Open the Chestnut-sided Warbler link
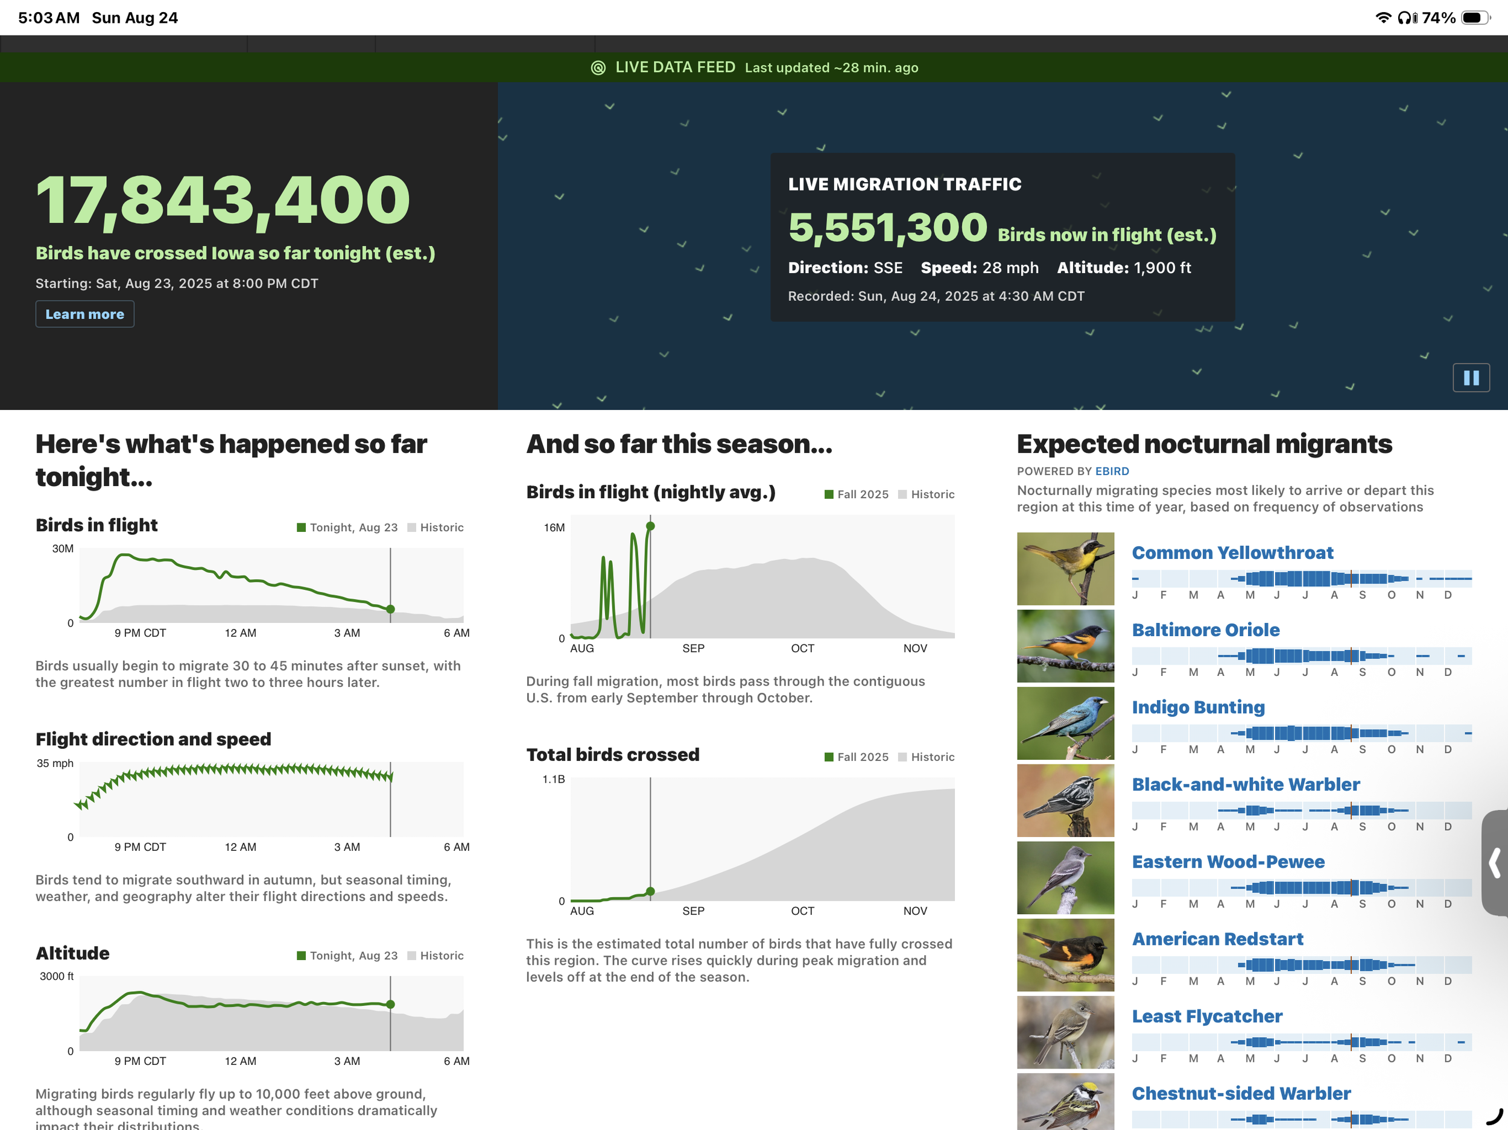The height and width of the screenshot is (1130, 1508). click(x=1241, y=1093)
